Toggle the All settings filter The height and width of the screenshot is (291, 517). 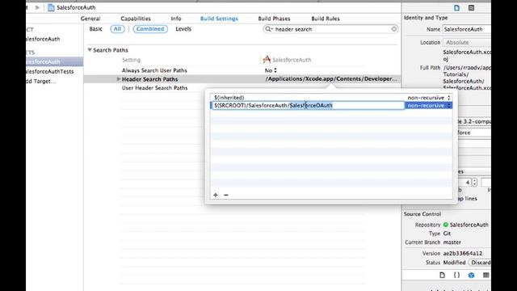pos(117,29)
